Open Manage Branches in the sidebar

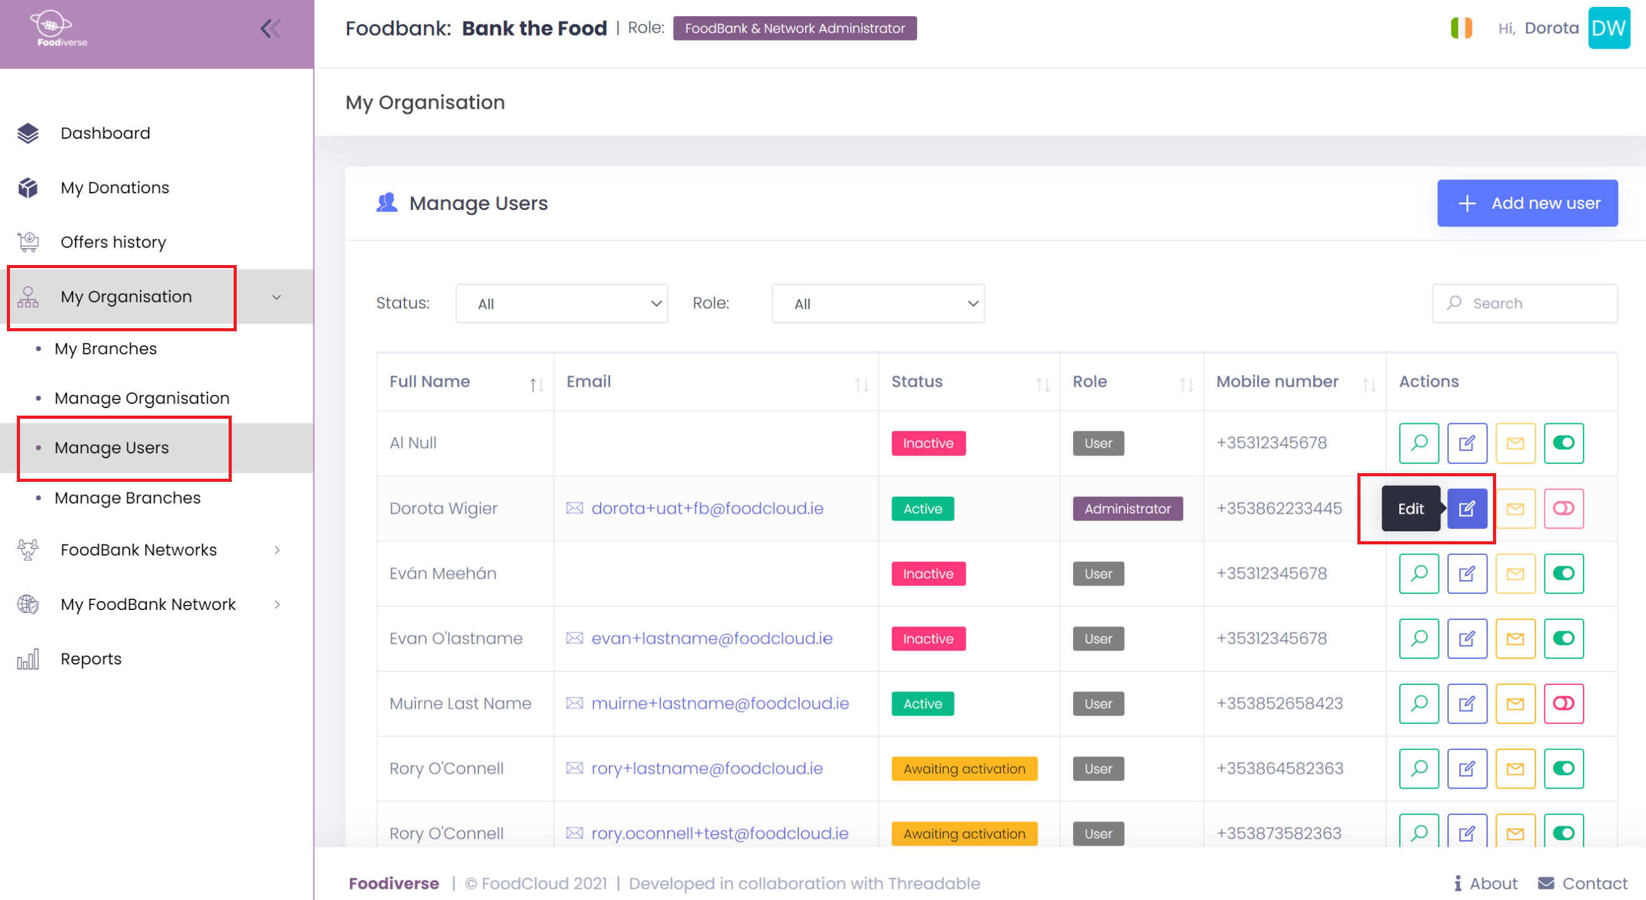[127, 498]
